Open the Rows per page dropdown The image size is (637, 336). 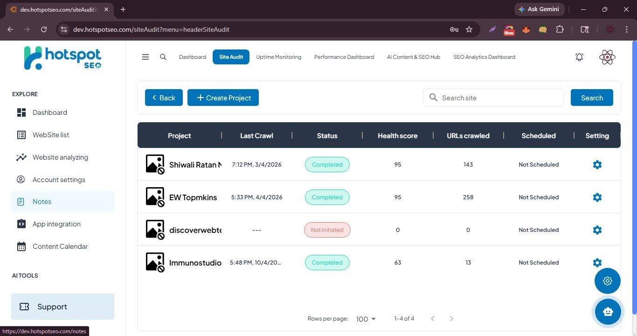tap(366, 319)
